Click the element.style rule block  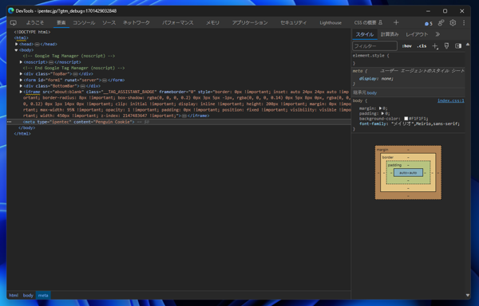(408, 59)
